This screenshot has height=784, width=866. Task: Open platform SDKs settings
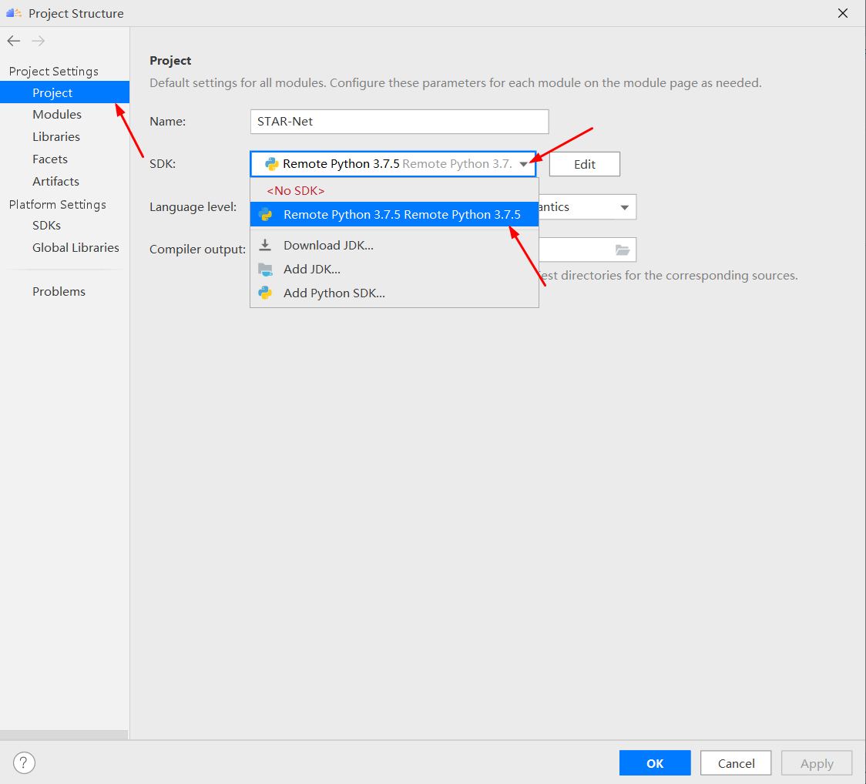click(x=46, y=226)
